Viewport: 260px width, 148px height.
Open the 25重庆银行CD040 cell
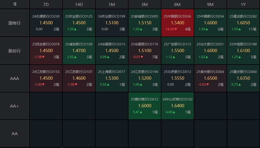pyautogui.click(x=243, y=78)
